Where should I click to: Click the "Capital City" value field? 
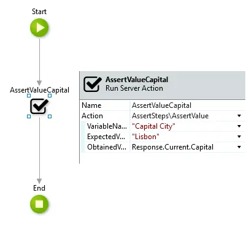[x=183, y=126]
